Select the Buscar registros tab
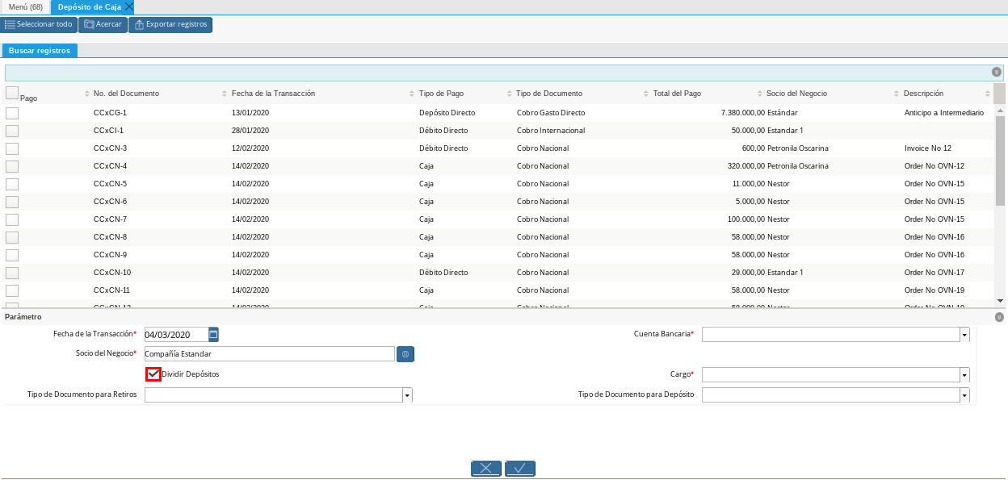 pos(40,51)
